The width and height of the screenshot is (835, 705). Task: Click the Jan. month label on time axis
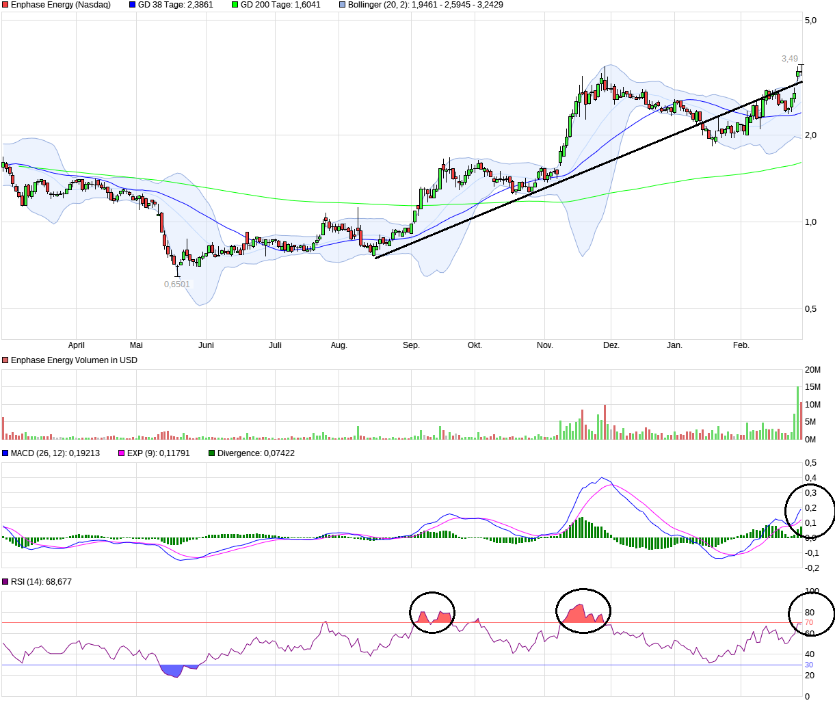(x=675, y=345)
